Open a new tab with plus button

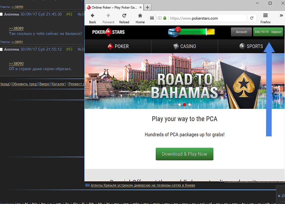click(x=147, y=8)
